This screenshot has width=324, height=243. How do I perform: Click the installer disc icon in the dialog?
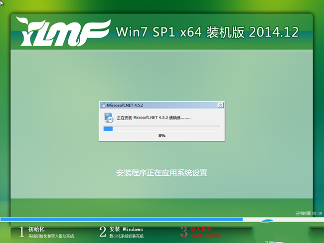pyautogui.click(x=108, y=118)
